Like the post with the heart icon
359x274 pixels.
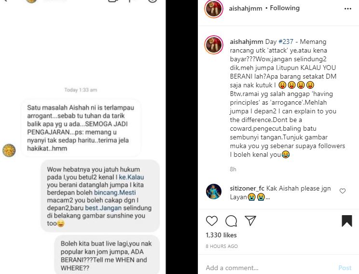coord(212,221)
